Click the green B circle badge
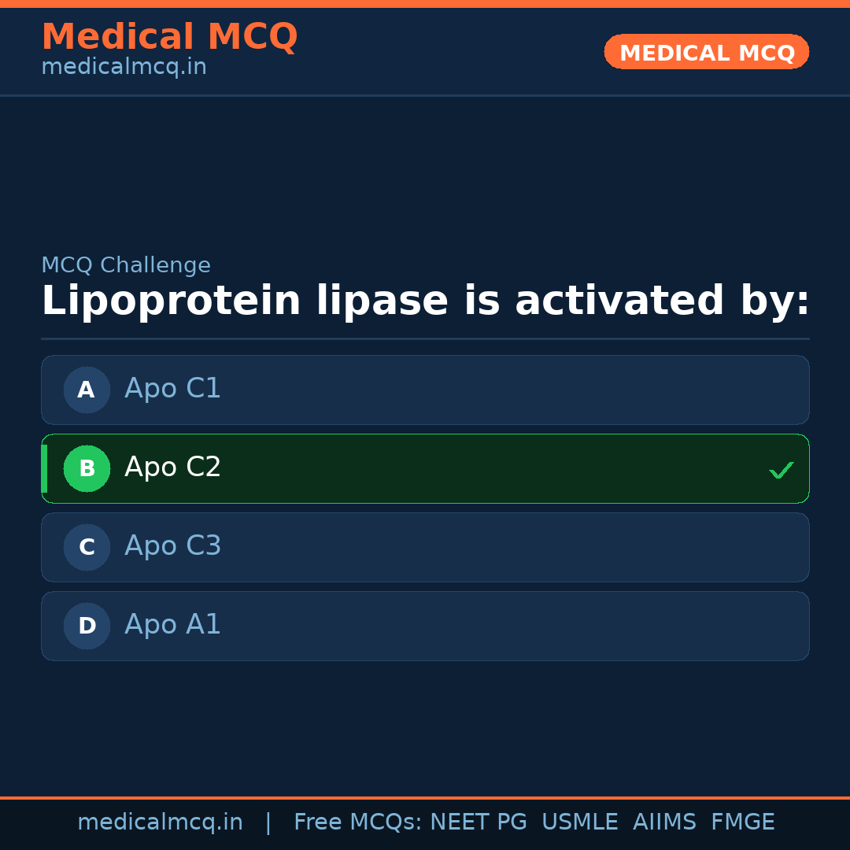This screenshot has width=850, height=850. tap(87, 468)
